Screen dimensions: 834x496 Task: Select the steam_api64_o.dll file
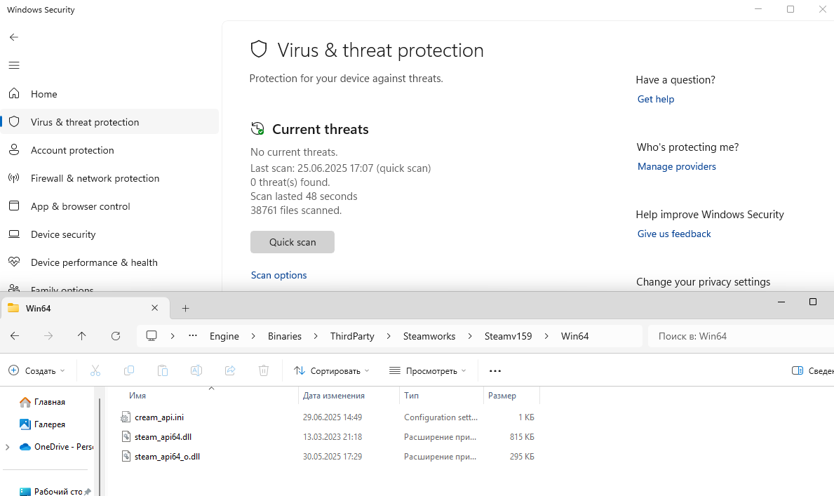pyautogui.click(x=167, y=457)
